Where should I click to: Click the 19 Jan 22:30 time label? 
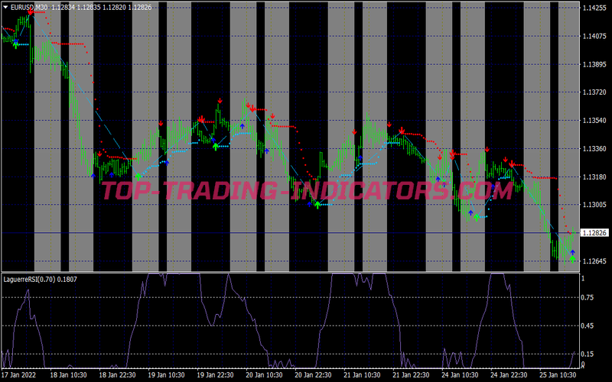(215, 375)
